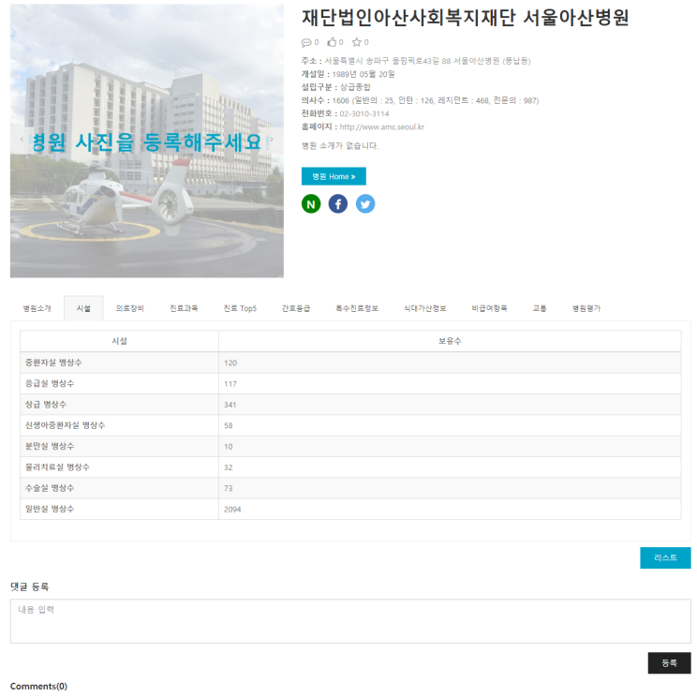Open the 교통 tab

click(540, 308)
